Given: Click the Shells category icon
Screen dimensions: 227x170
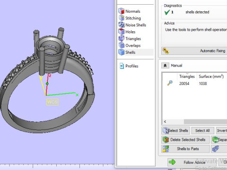Looking at the screenshot, I should pyautogui.click(x=122, y=52).
